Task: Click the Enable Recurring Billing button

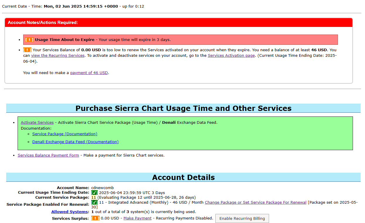Action: 242,218
